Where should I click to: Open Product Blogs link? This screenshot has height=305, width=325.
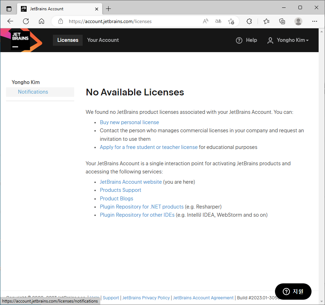116,199
